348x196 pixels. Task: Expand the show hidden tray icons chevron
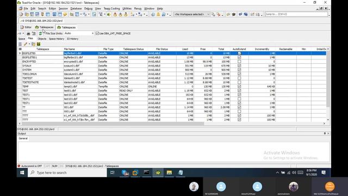(x=277, y=173)
